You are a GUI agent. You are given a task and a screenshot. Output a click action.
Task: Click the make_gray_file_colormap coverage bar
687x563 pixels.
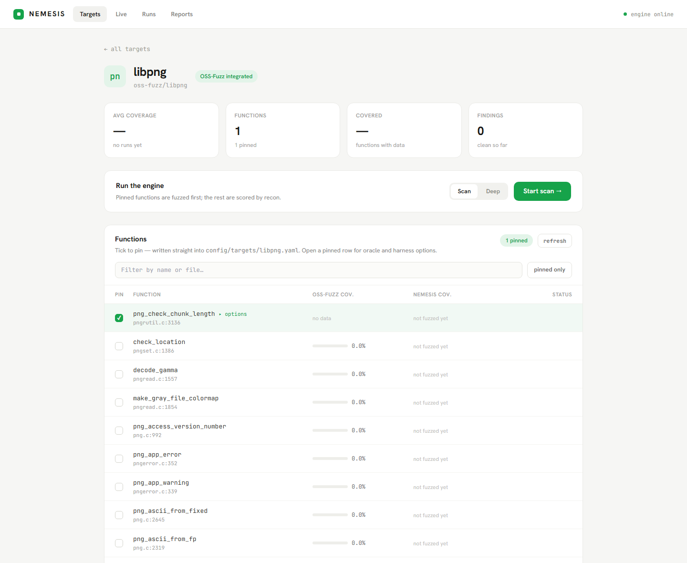coord(330,402)
